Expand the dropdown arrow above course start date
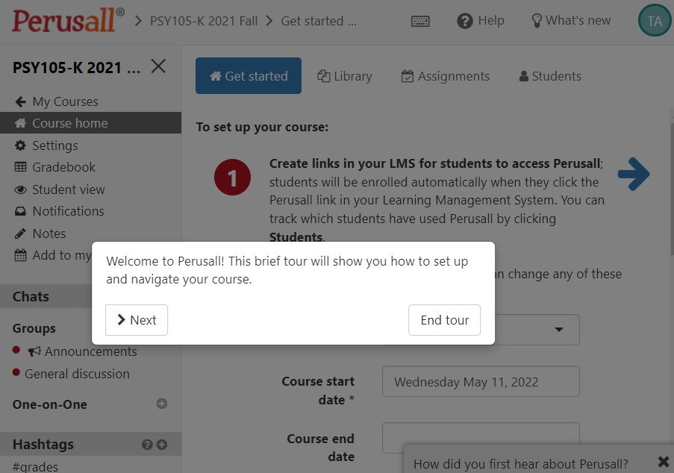 [x=559, y=330]
